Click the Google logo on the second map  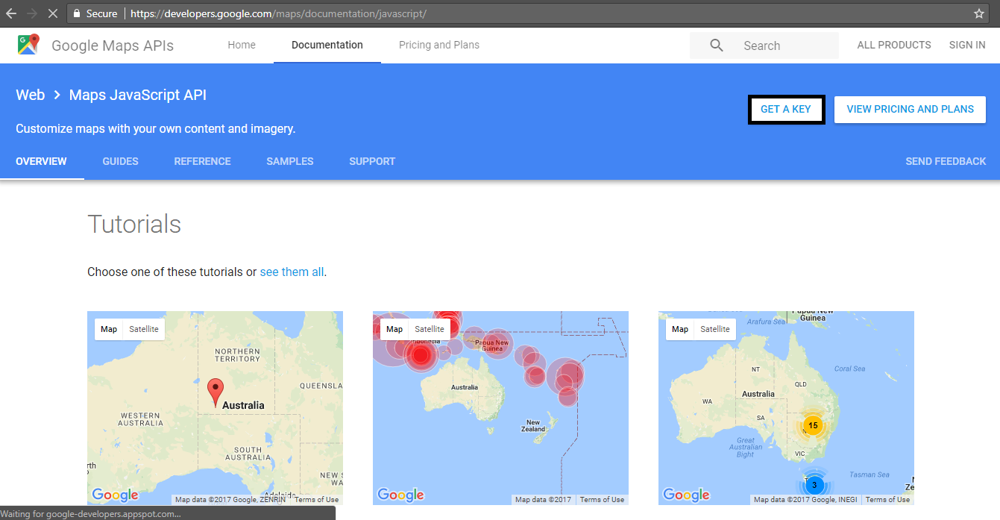(x=400, y=495)
